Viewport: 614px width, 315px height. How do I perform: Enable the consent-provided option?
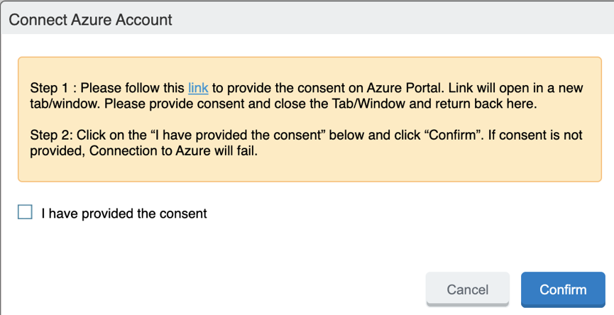pyautogui.click(x=25, y=212)
